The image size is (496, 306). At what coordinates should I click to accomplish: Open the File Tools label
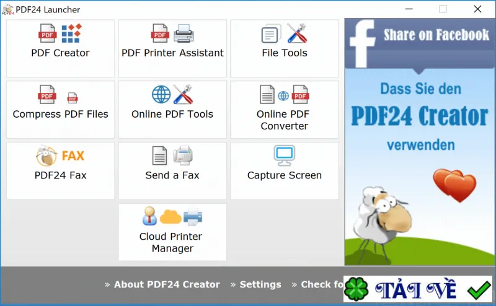click(285, 53)
